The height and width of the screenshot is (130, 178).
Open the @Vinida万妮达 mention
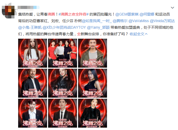(162, 21)
